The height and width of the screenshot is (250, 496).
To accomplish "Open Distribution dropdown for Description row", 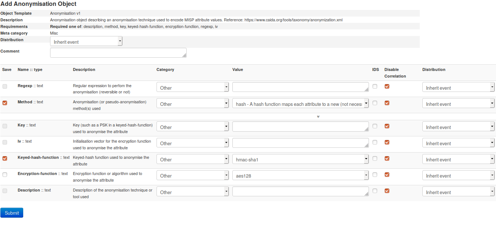I will coord(458,192).
